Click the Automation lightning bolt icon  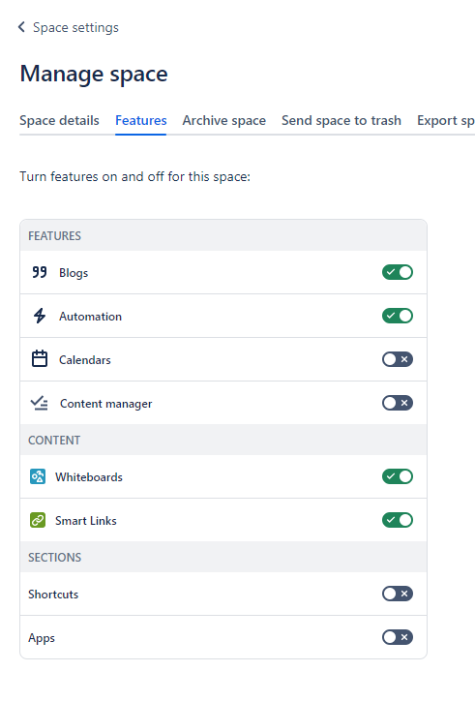(40, 316)
